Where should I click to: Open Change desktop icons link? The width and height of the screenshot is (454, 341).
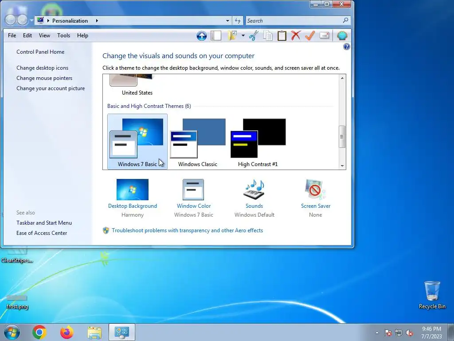coord(42,68)
